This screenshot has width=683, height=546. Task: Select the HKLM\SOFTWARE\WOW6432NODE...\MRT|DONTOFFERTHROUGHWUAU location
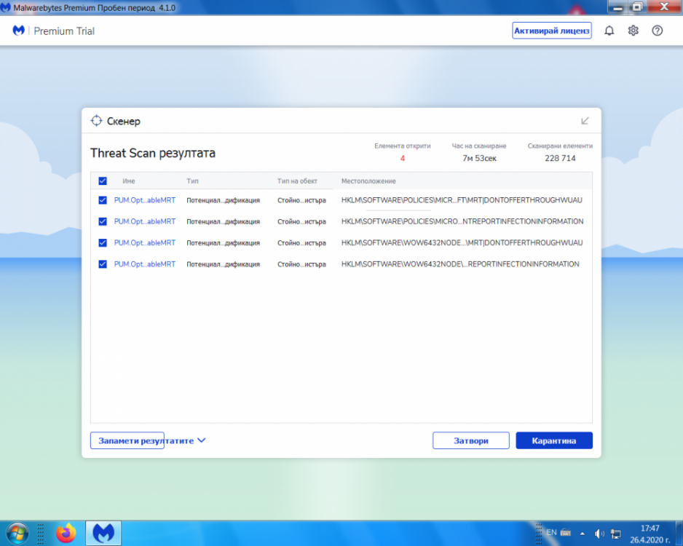tap(462, 242)
